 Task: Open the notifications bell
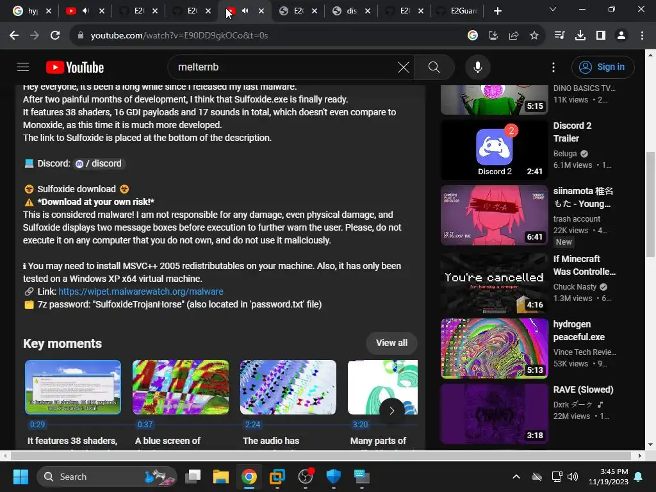tap(639, 477)
